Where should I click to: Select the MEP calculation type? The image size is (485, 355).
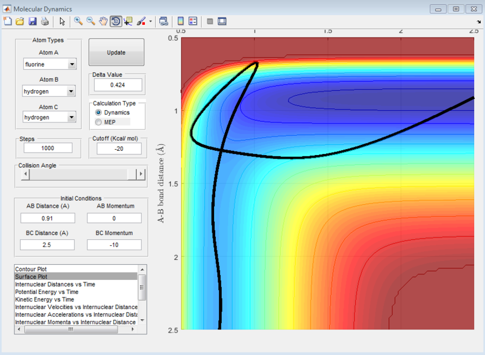coord(99,122)
